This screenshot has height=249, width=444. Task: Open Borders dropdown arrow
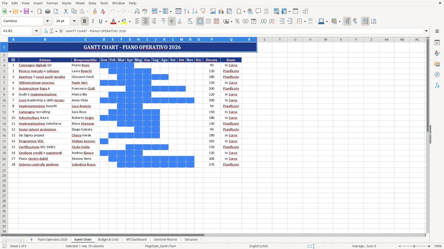(306, 21)
